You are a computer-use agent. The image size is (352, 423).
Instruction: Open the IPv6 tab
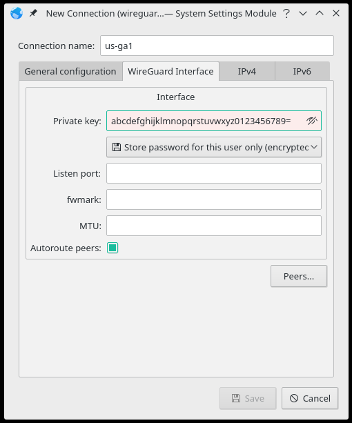[x=302, y=72]
